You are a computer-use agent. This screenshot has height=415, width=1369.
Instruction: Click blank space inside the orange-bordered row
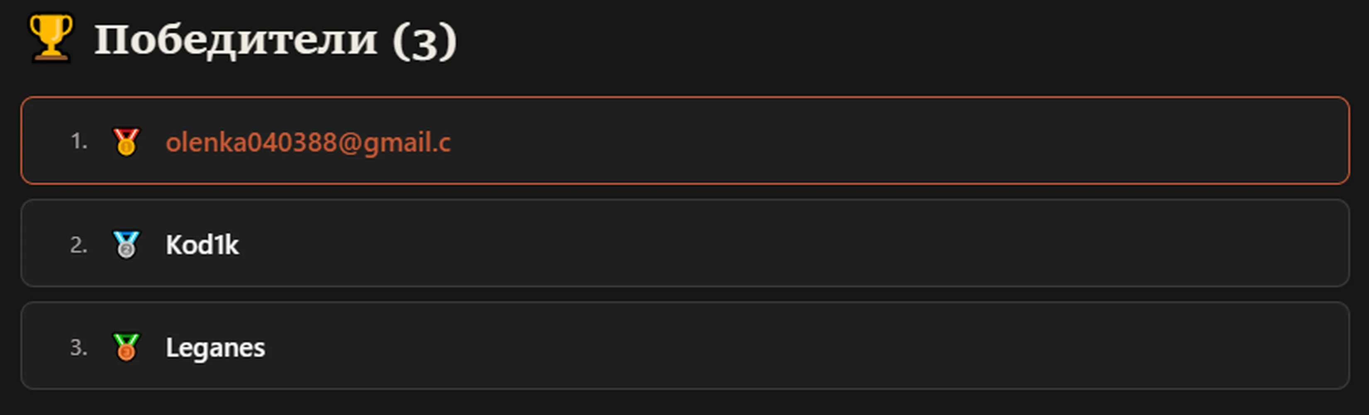(x=904, y=141)
